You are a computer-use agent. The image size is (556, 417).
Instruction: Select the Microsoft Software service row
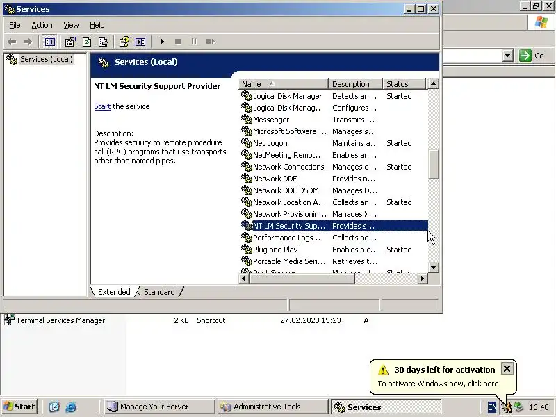[x=334, y=131]
